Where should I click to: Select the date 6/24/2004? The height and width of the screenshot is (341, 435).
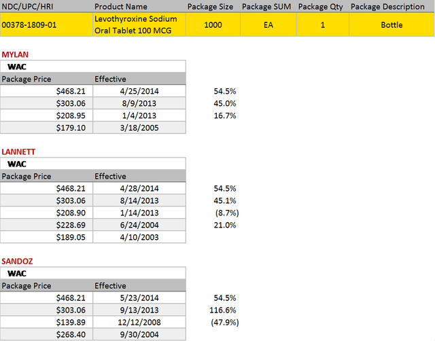(x=139, y=225)
